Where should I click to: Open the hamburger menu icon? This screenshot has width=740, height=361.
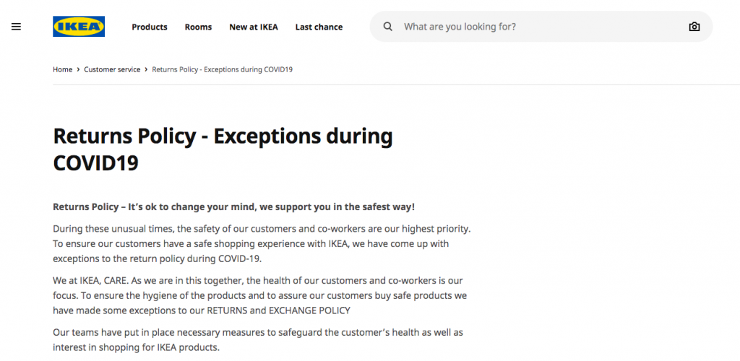tap(16, 27)
